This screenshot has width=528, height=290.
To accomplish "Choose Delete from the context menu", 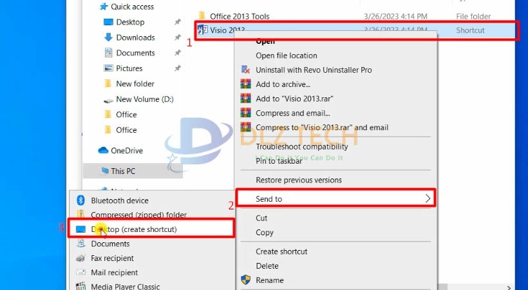I will tap(267, 266).
